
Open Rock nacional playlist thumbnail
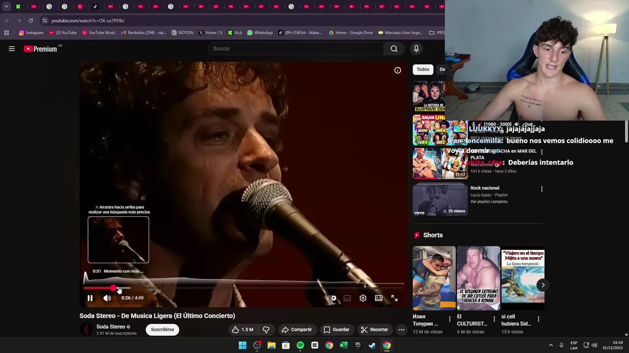click(440, 200)
